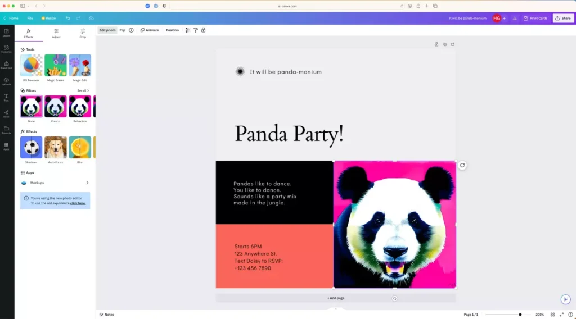Click the Print Cards button
Image resolution: width=576 pixels, height=319 pixels.
pyautogui.click(x=535, y=18)
